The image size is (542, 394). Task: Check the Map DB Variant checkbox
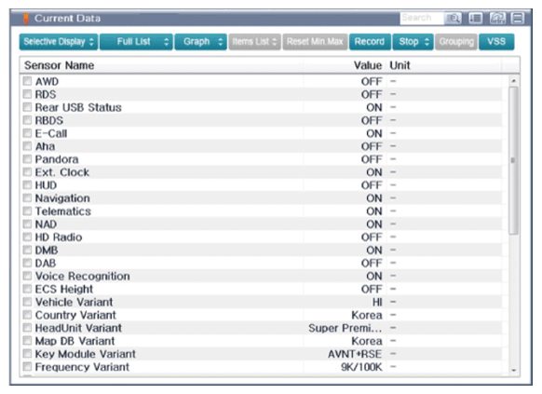pyautogui.click(x=27, y=341)
